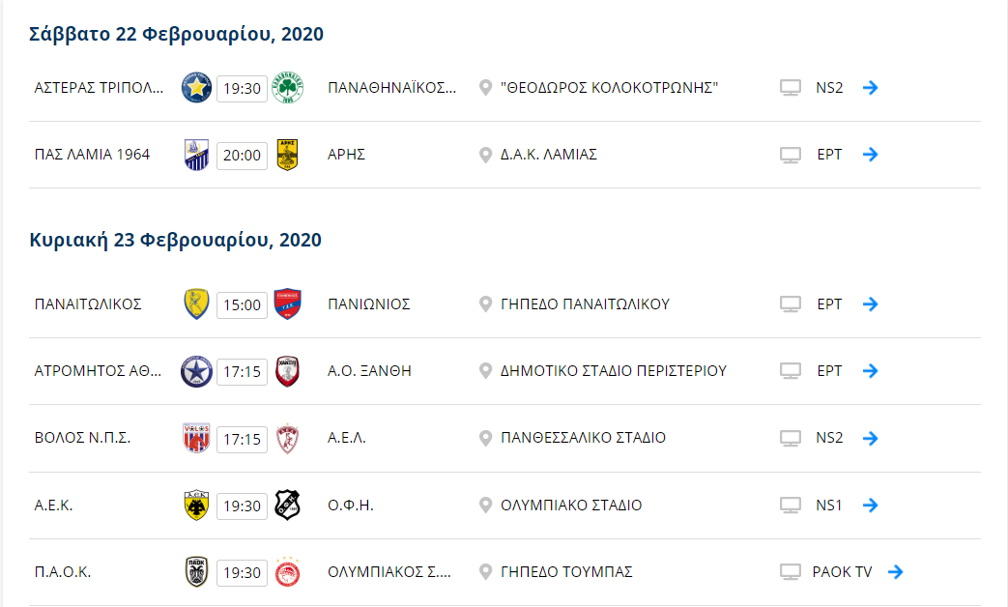Click the ΠΑΝΑΙΤΩΛΙΚΟΣ team name
The image size is (1008, 607).
pos(88,304)
